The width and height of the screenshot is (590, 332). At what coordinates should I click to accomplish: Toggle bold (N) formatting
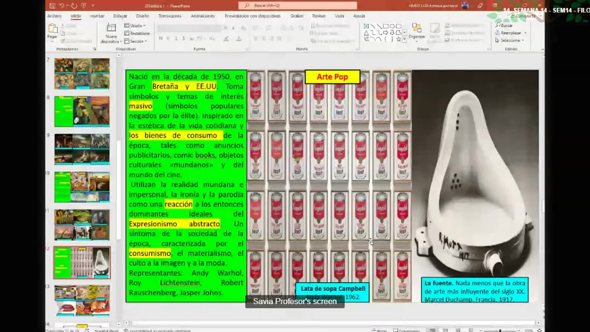(160, 38)
